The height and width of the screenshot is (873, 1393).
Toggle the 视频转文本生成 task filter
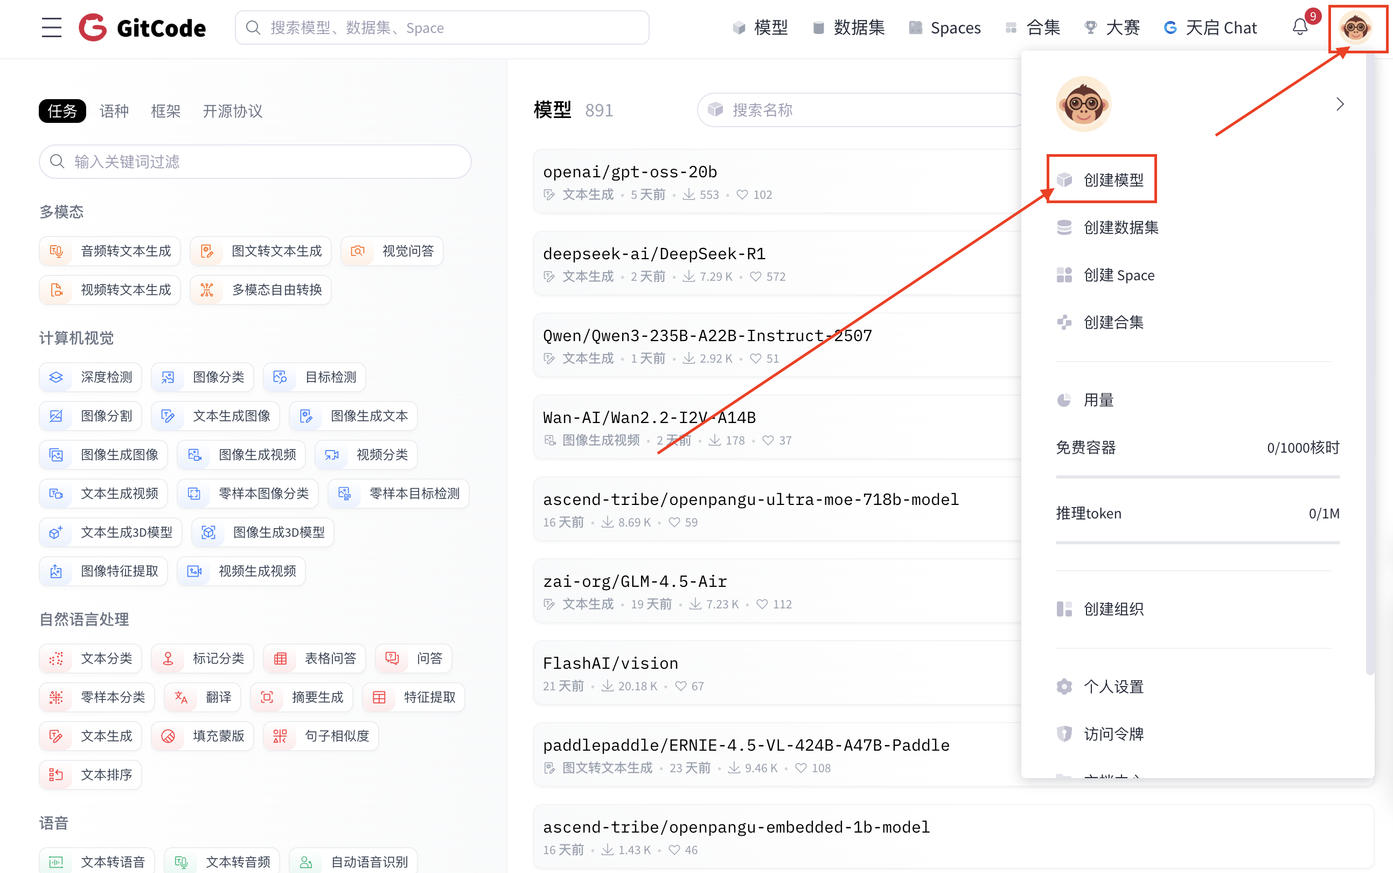(x=110, y=290)
